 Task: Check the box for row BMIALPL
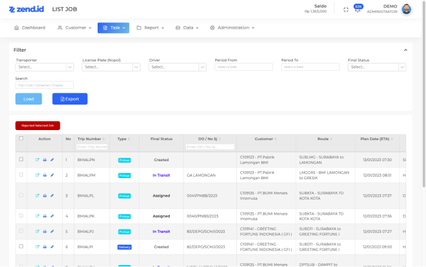point(21,195)
